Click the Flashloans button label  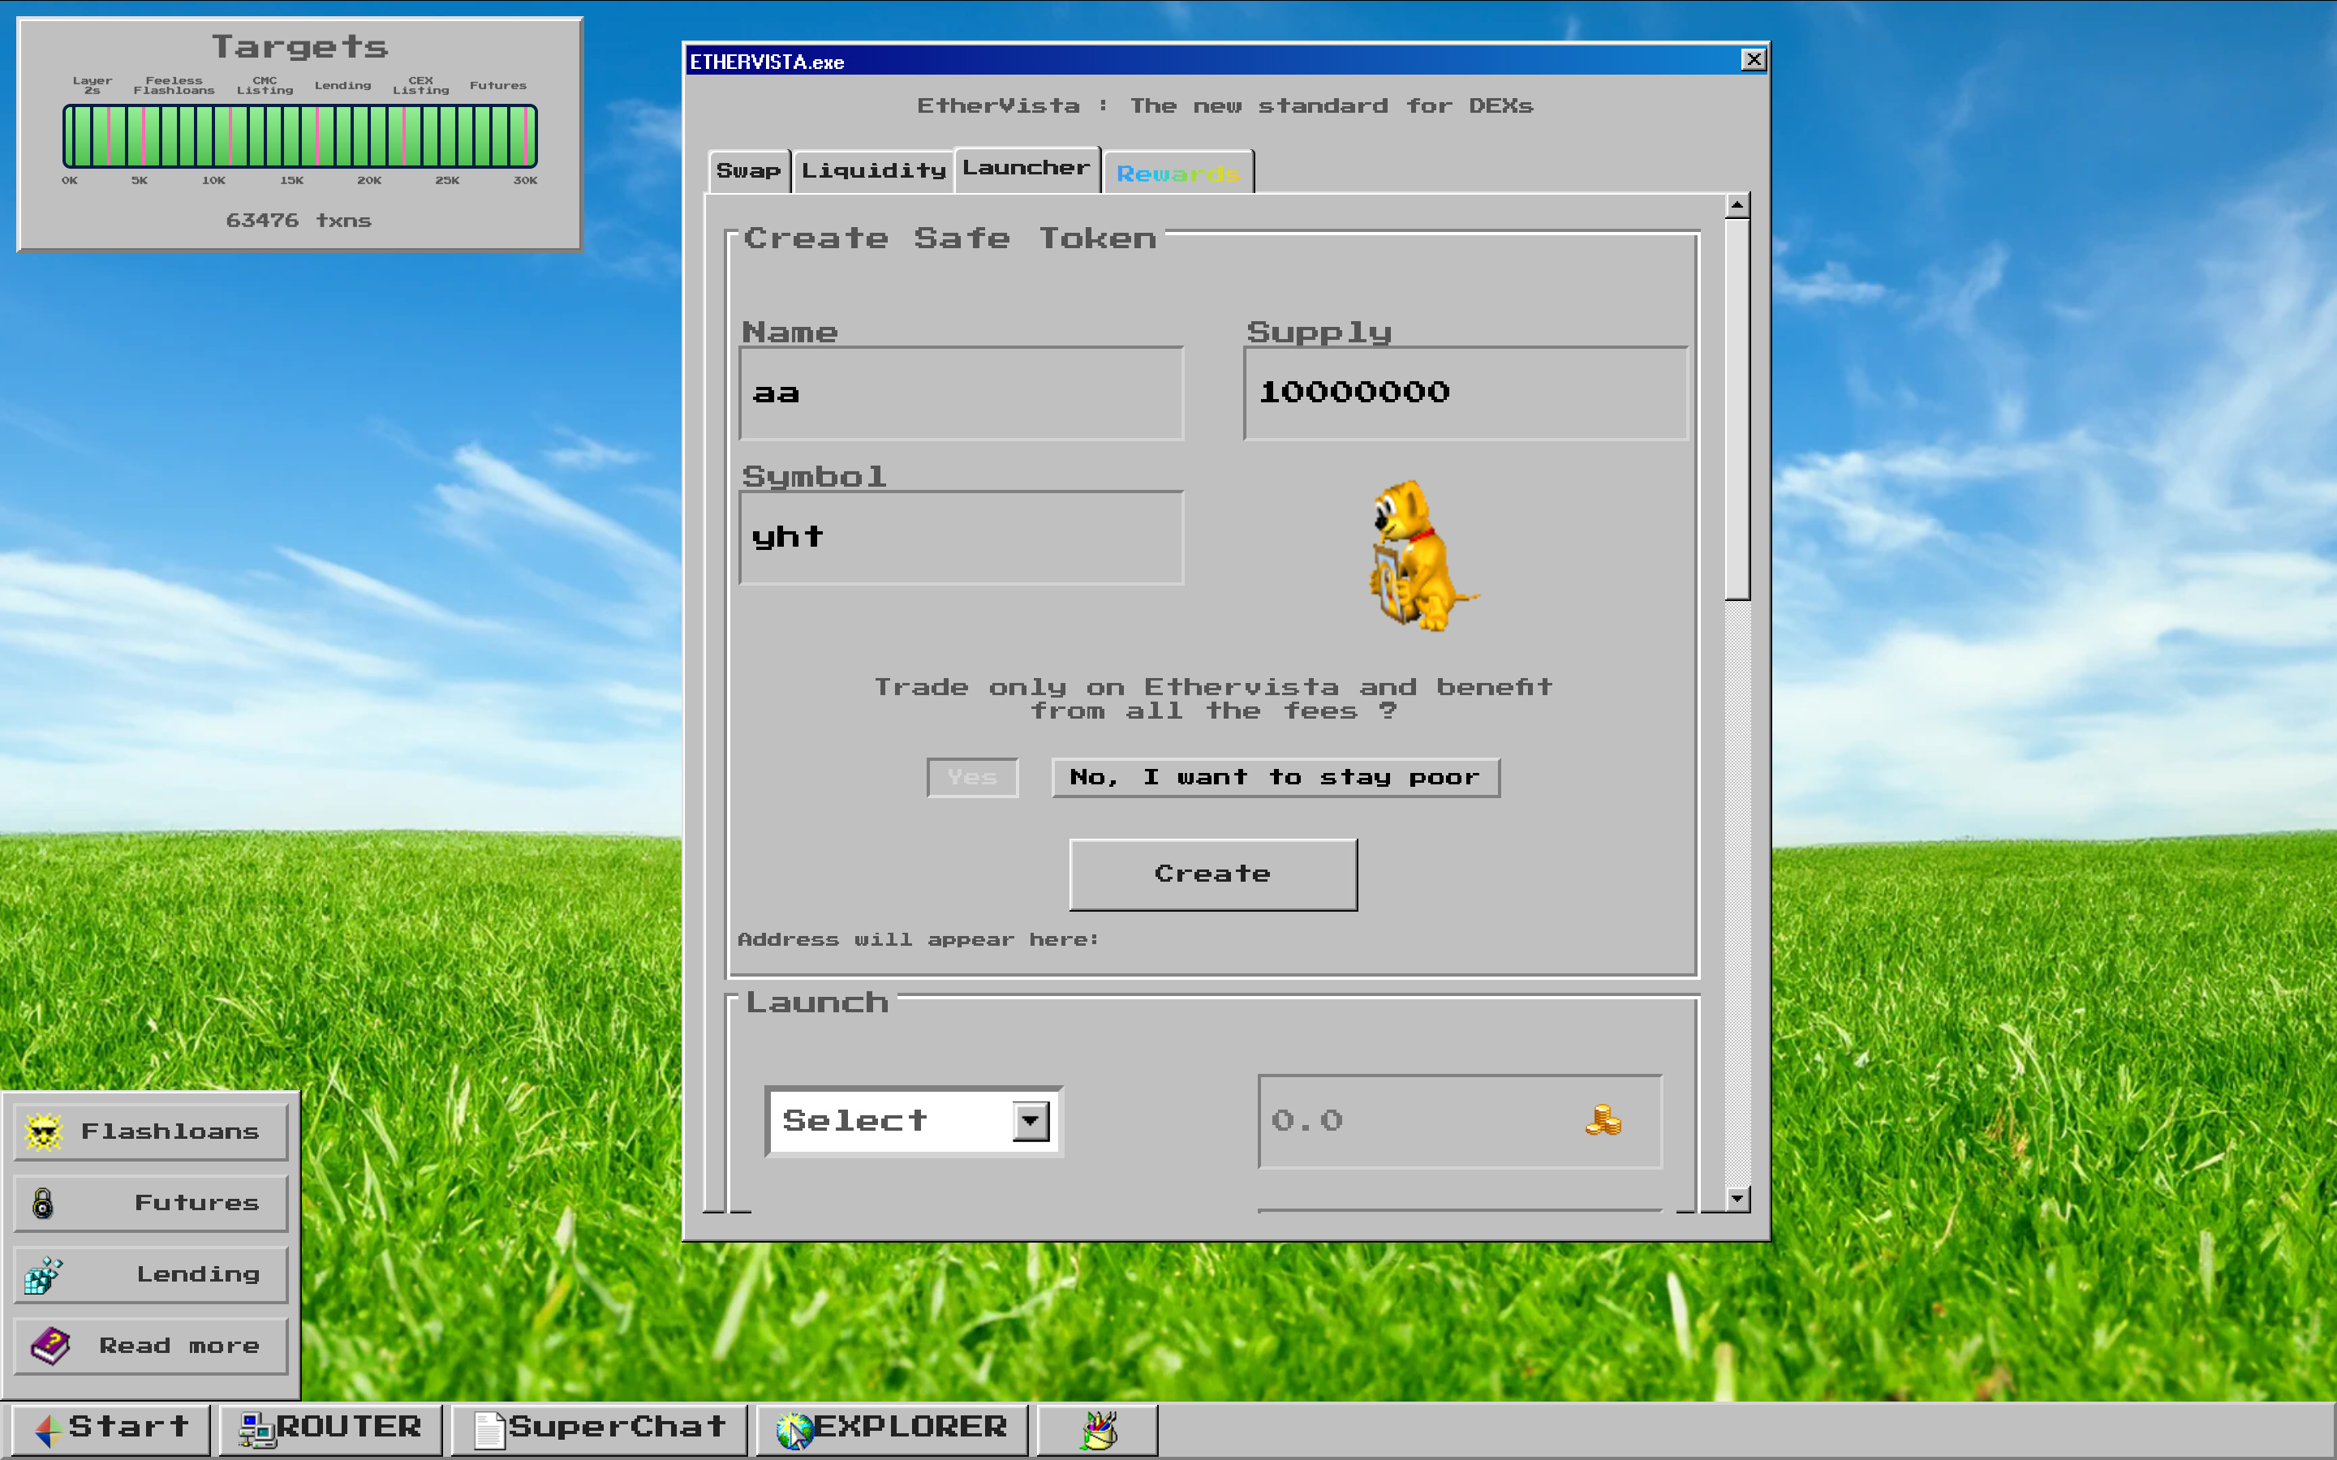click(x=170, y=1131)
